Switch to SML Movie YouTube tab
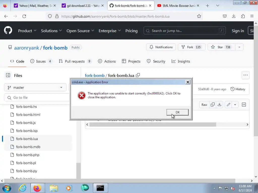 [x=178, y=6]
